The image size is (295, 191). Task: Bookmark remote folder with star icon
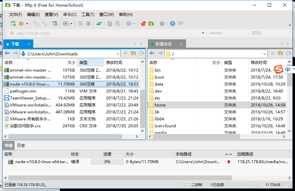[x=272, y=53]
